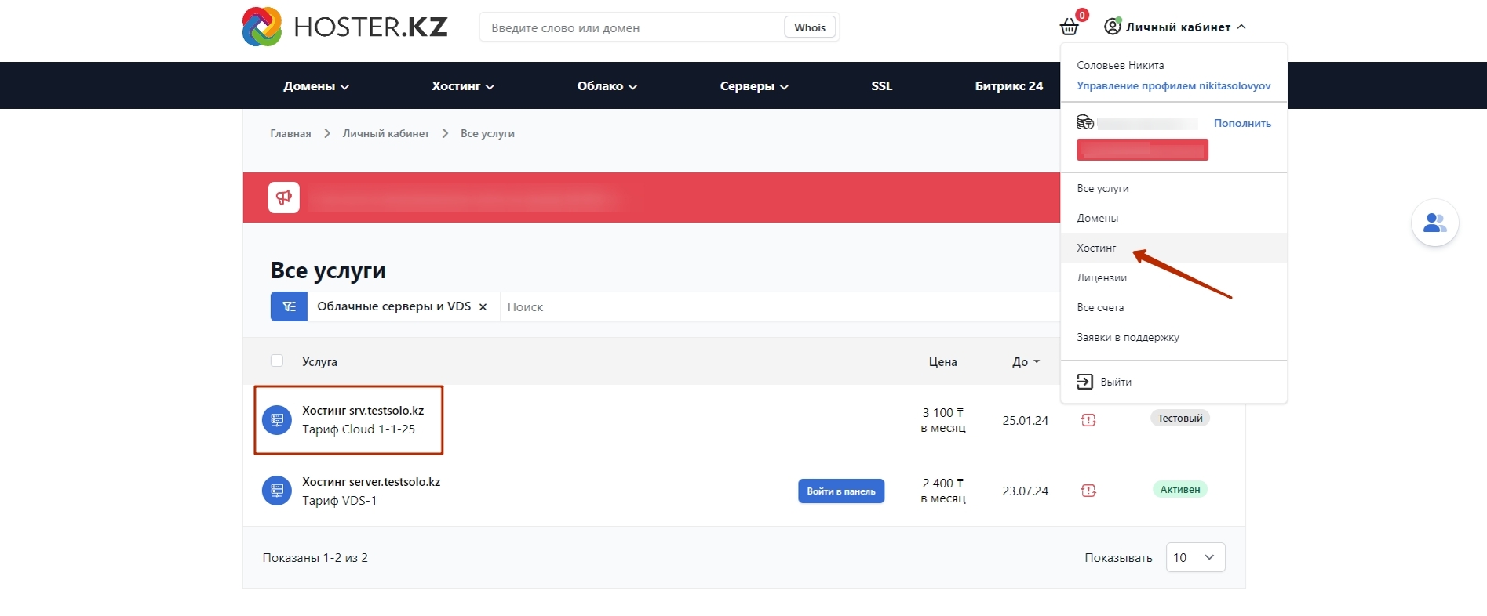Click the exit door icon beside Выйти

(1084, 382)
